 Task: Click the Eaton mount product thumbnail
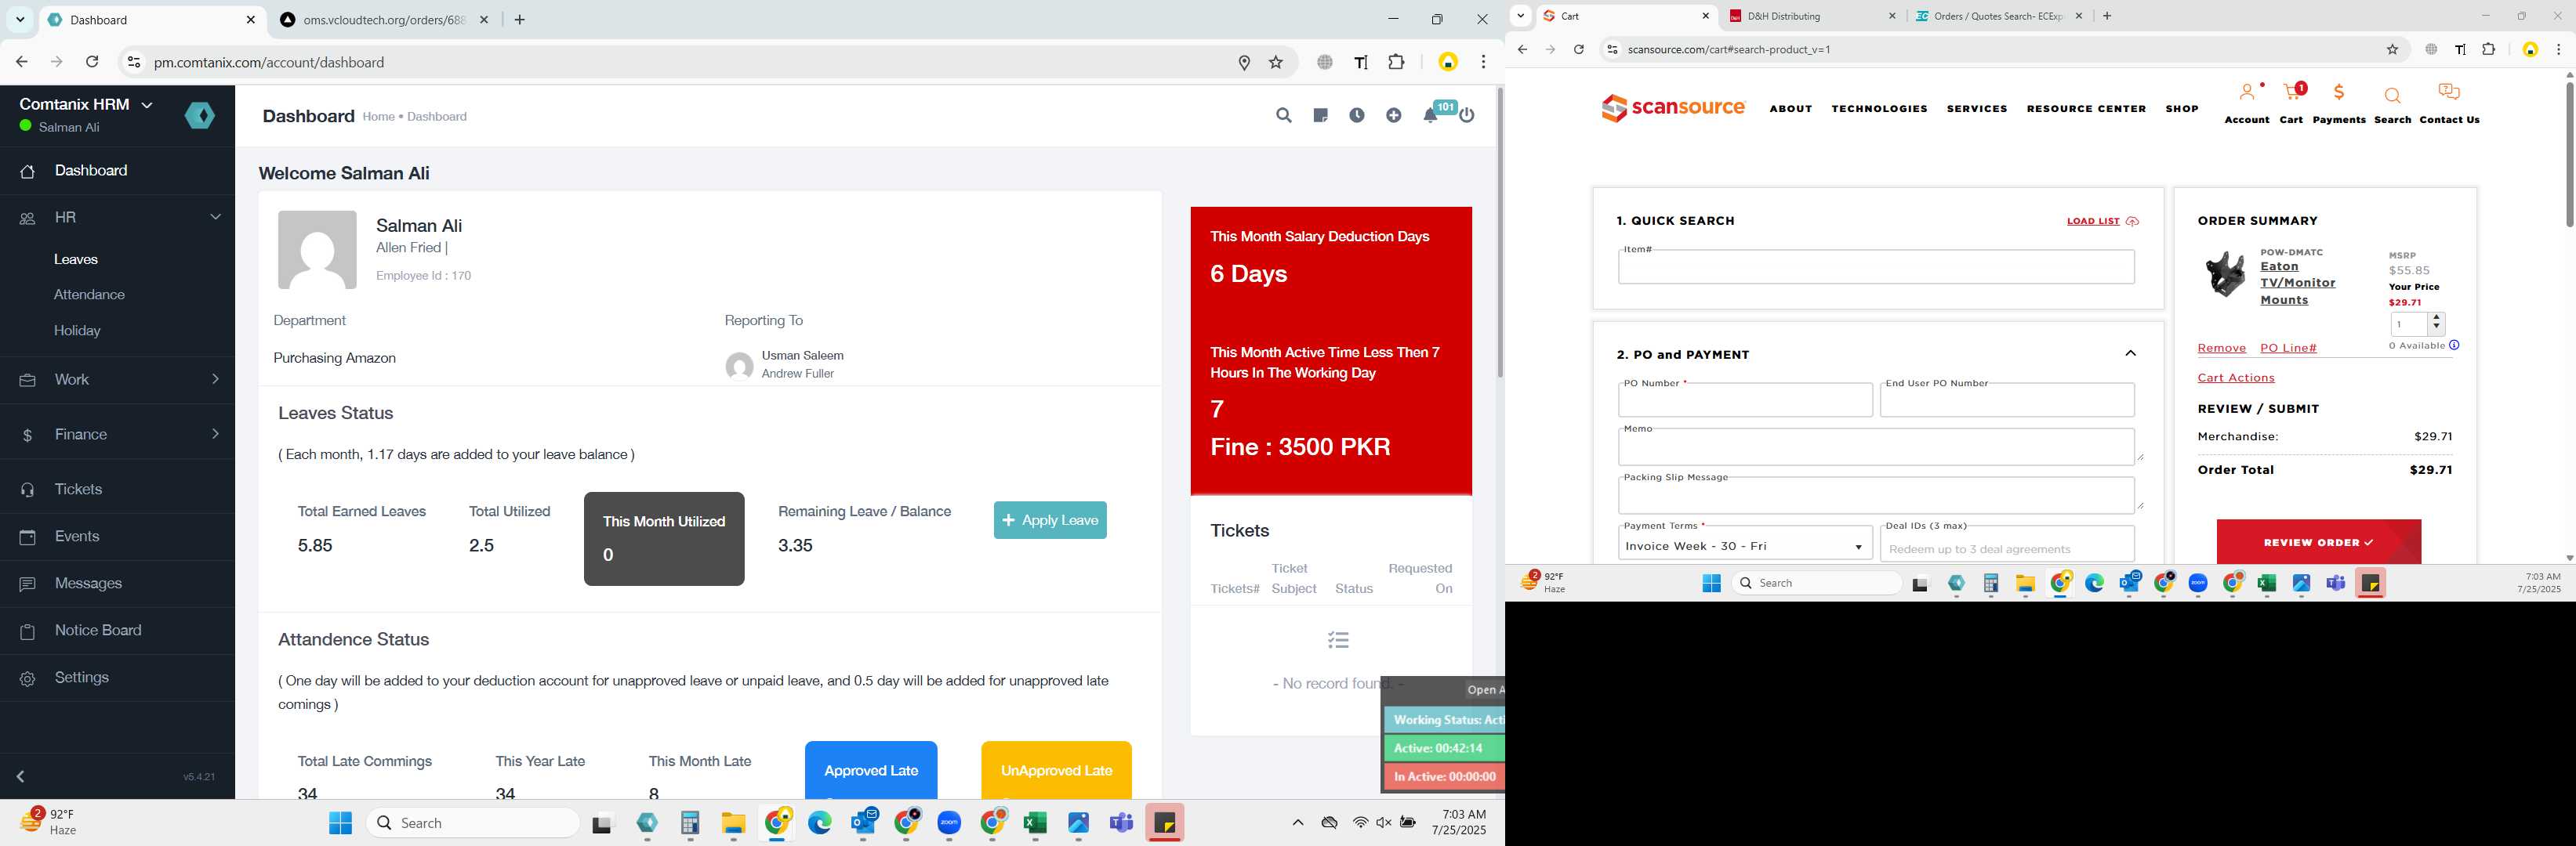point(2225,273)
